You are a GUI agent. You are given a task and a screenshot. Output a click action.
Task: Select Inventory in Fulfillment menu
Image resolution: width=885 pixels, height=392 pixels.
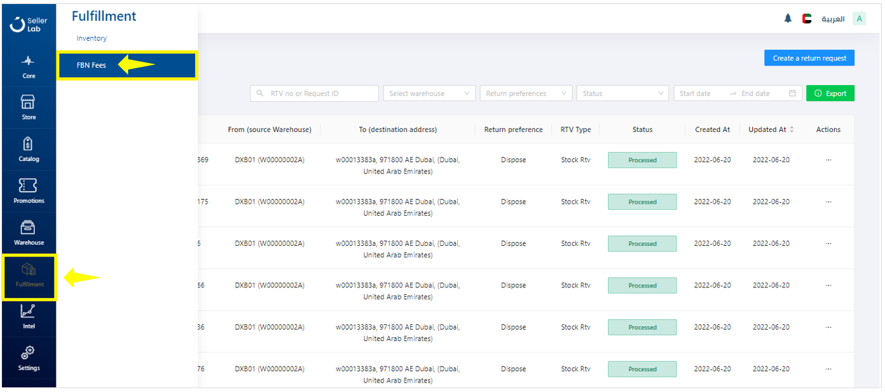pyautogui.click(x=92, y=38)
